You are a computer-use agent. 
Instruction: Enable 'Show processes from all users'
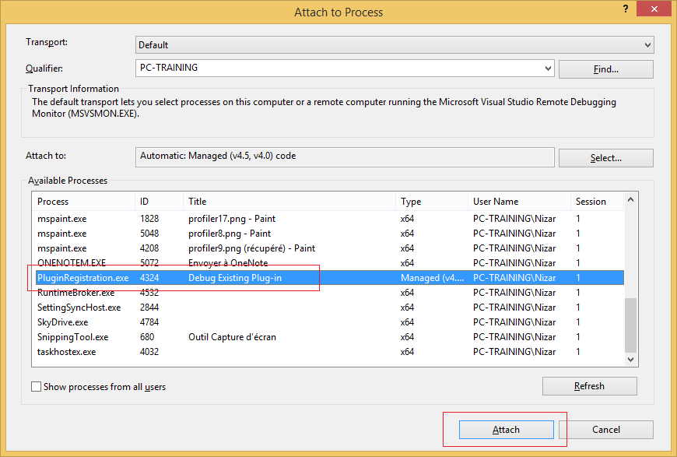34,386
